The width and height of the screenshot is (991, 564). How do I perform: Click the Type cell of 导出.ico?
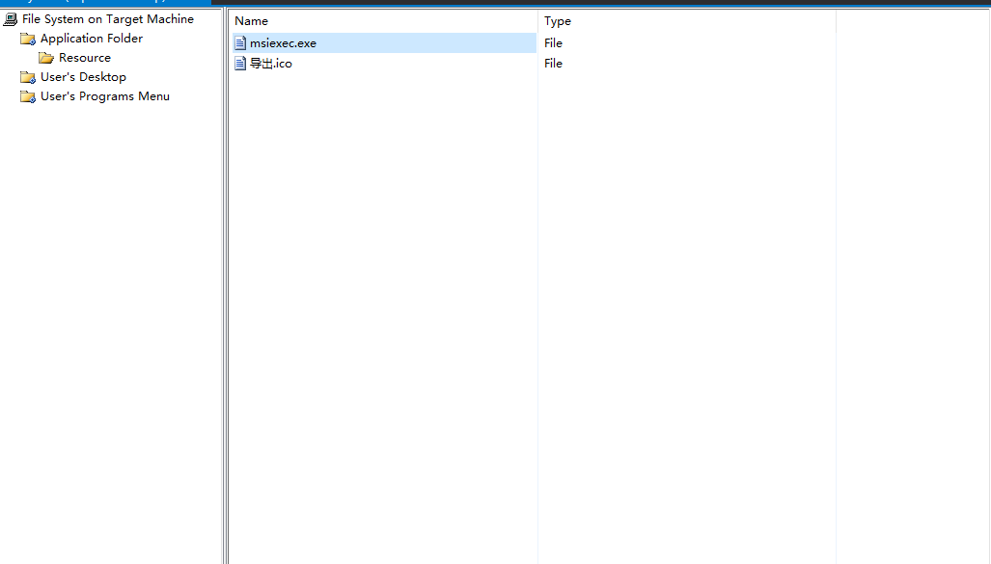point(553,64)
